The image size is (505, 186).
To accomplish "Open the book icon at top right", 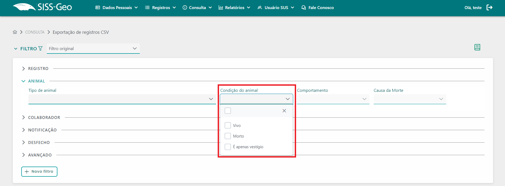I will (477, 47).
